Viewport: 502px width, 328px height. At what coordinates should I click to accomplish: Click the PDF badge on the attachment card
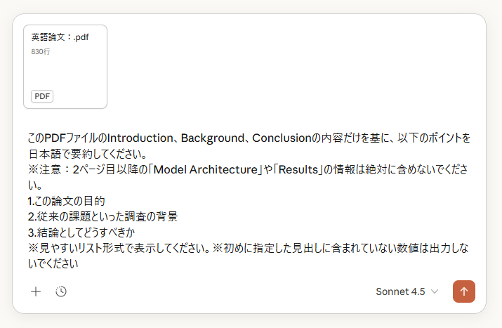coord(42,96)
